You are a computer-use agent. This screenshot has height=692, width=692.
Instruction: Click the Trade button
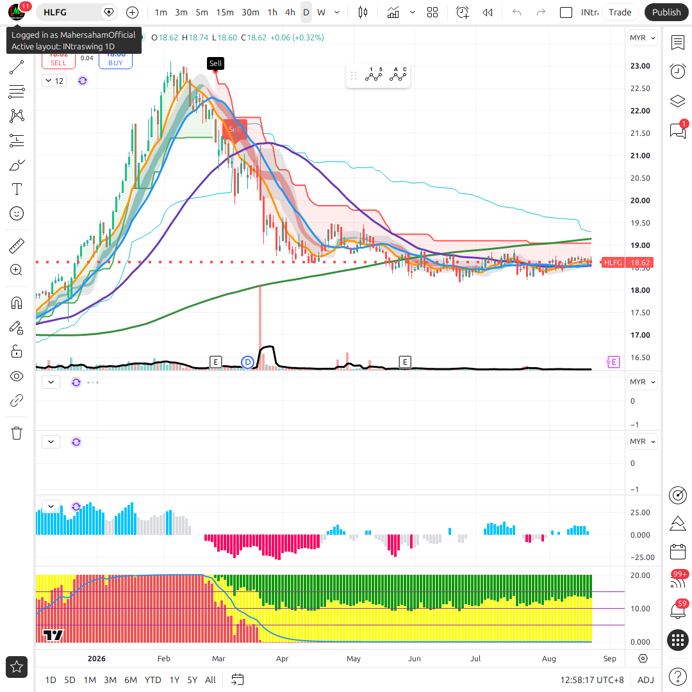click(620, 12)
